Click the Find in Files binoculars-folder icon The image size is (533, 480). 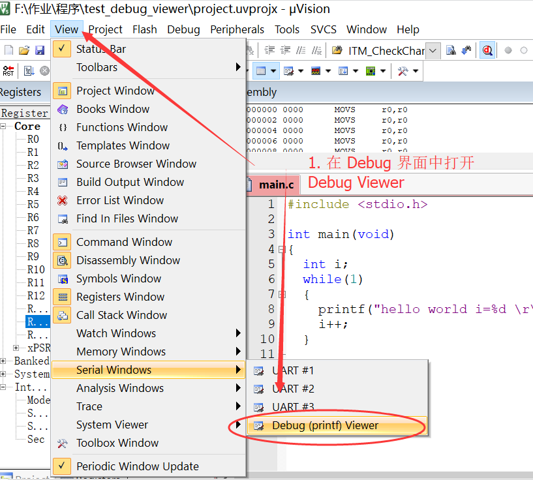(337, 51)
